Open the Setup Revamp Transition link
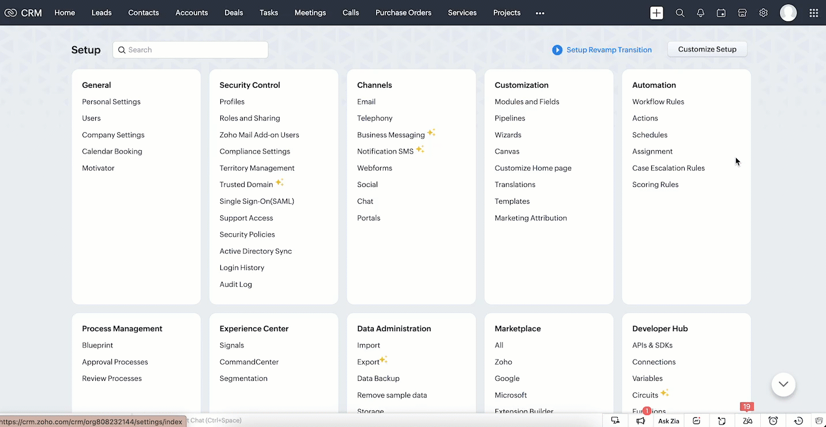Screen dimensions: 826x427 (609, 50)
